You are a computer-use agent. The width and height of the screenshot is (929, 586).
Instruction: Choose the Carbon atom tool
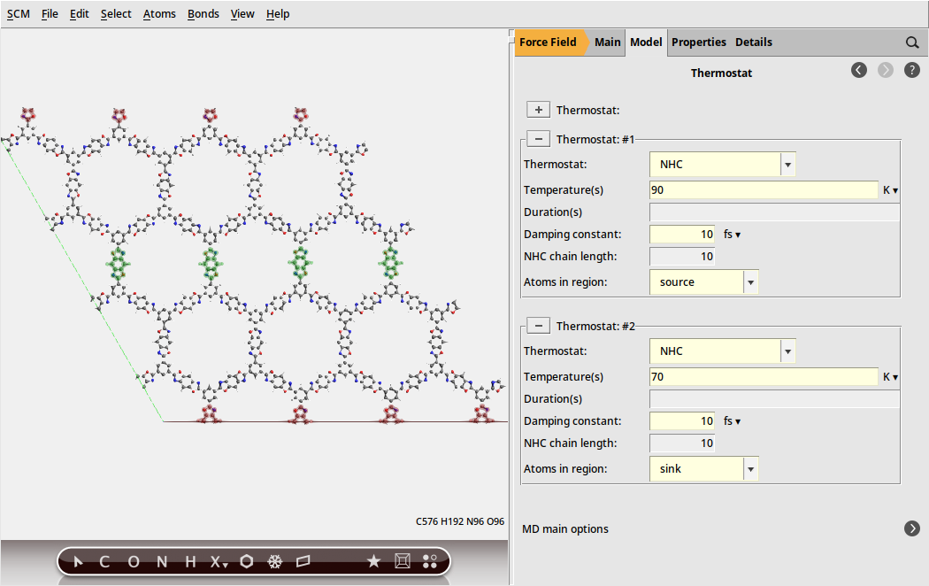pos(104,561)
